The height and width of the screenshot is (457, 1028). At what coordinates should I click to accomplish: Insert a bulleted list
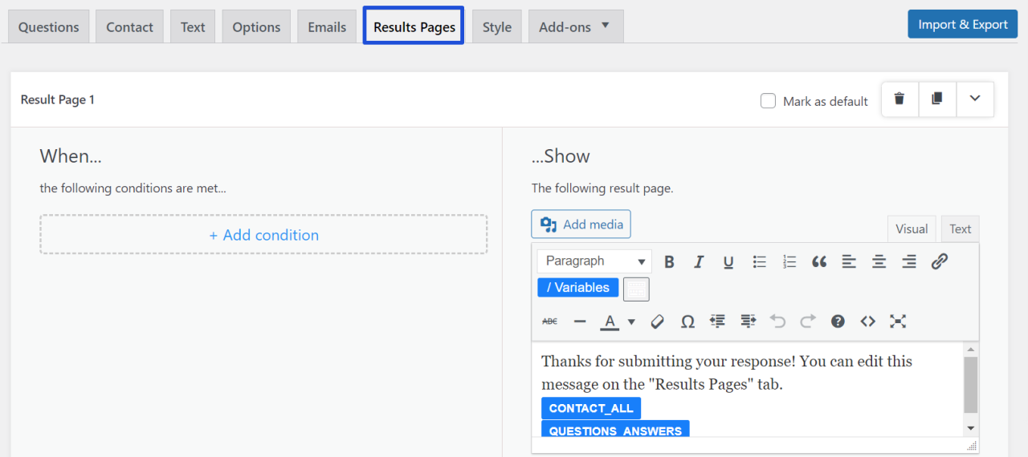759,261
